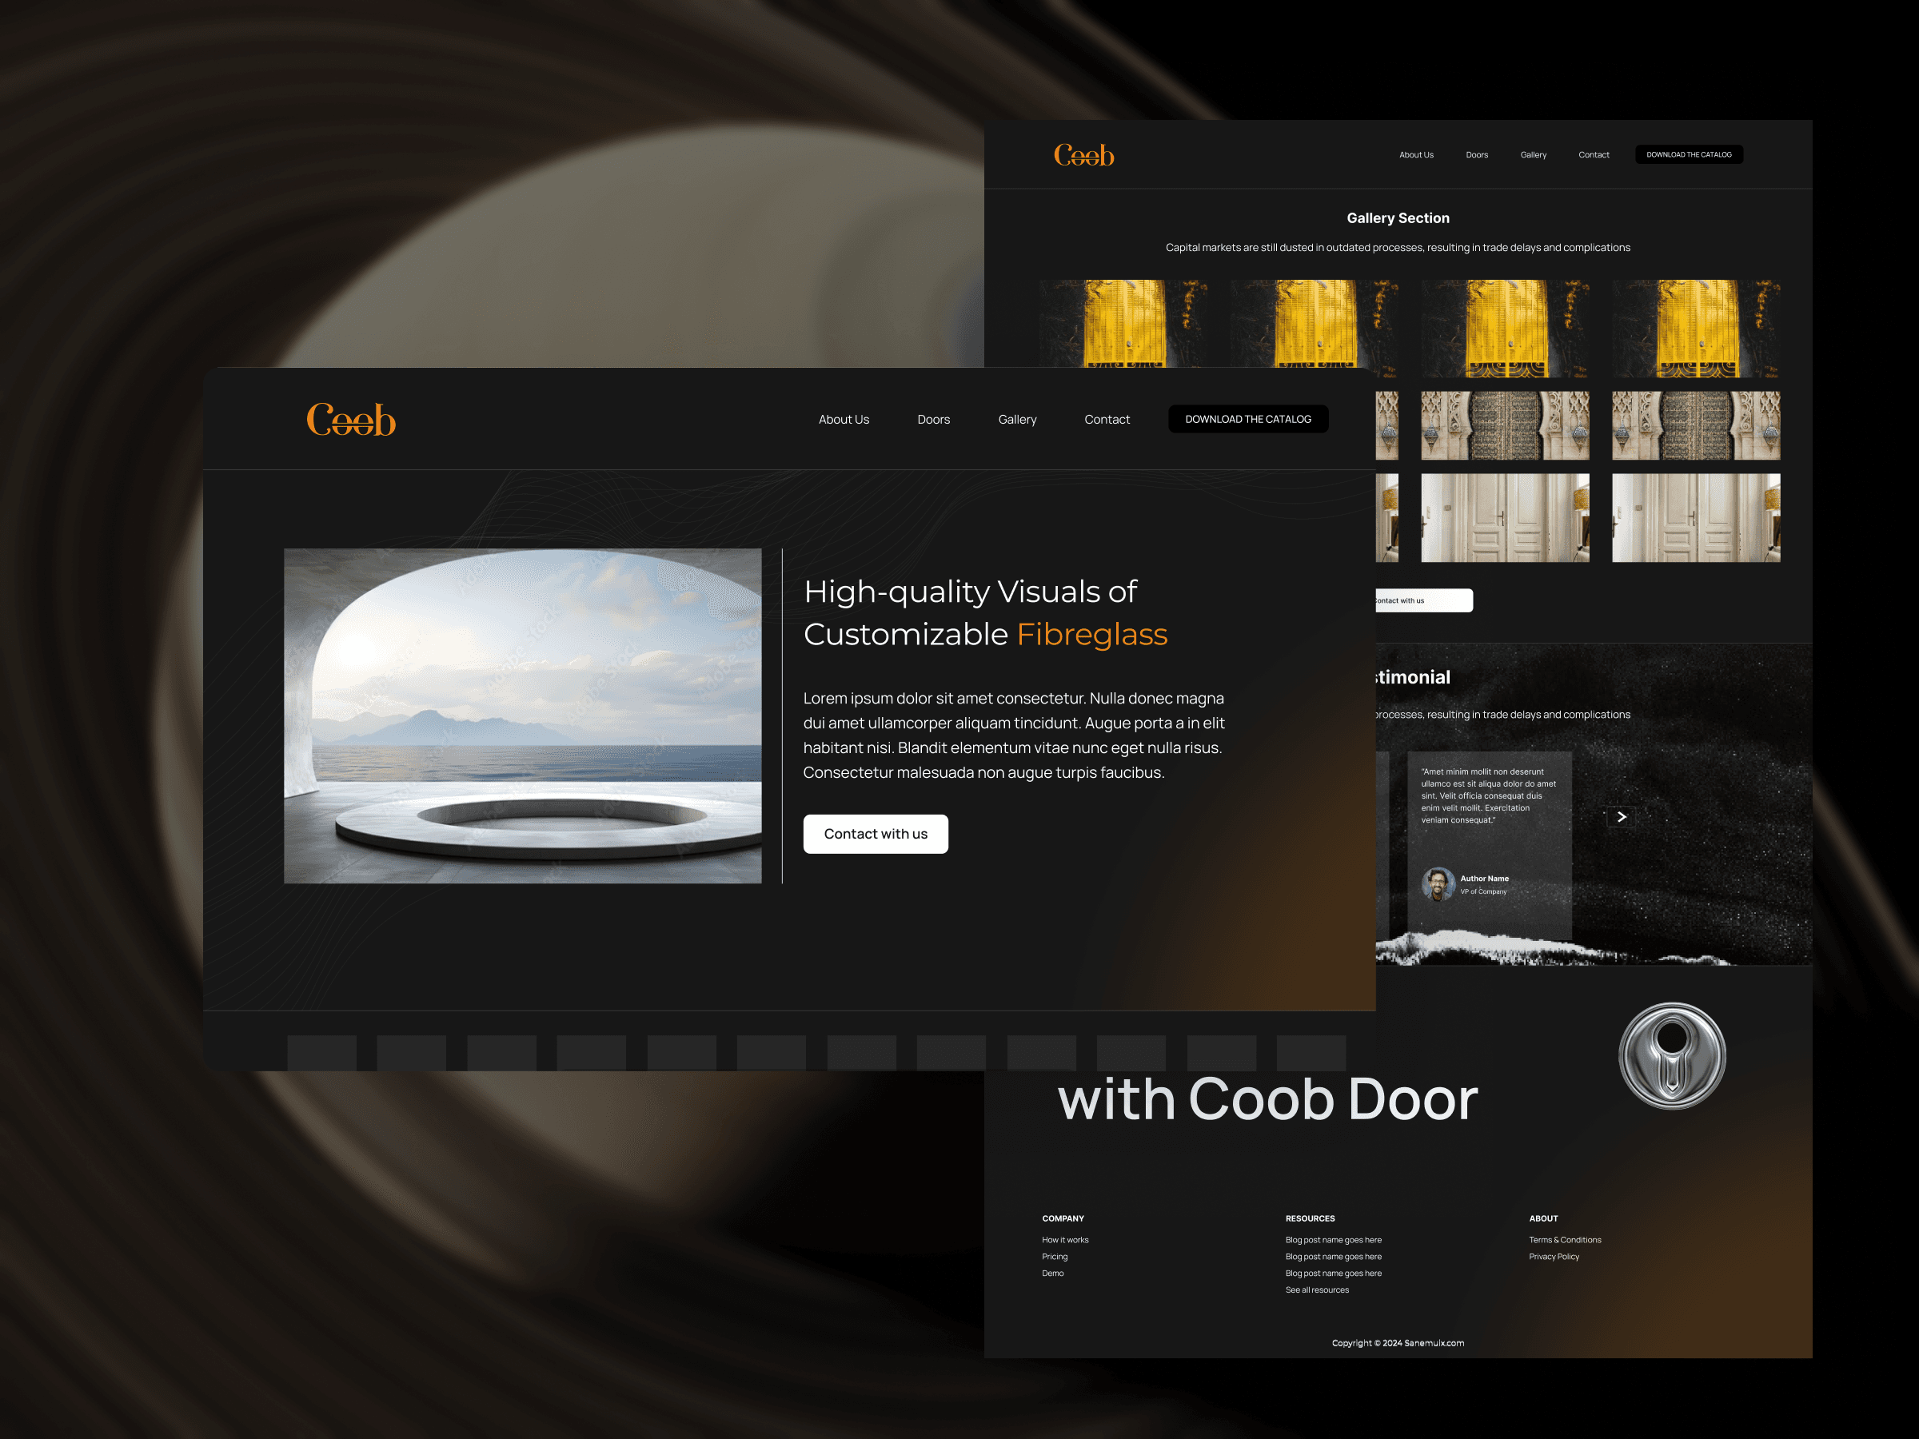The image size is (1919, 1439).
Task: Click the first yellow door gallery thumbnail
Action: [1123, 323]
